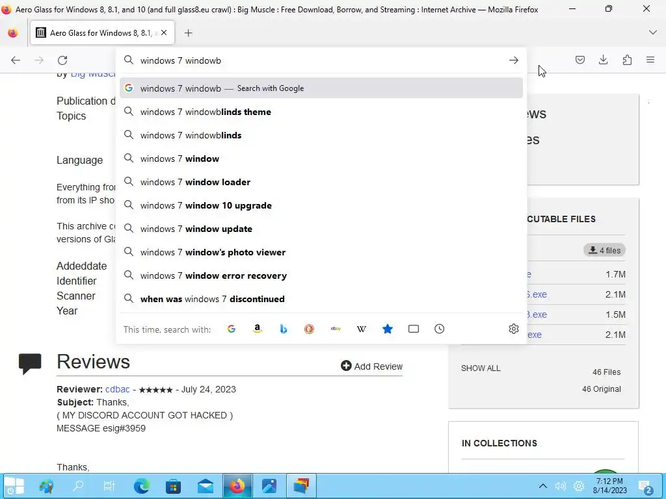666x499 pixels.
Task: Open a new tab
Action: click(x=188, y=32)
